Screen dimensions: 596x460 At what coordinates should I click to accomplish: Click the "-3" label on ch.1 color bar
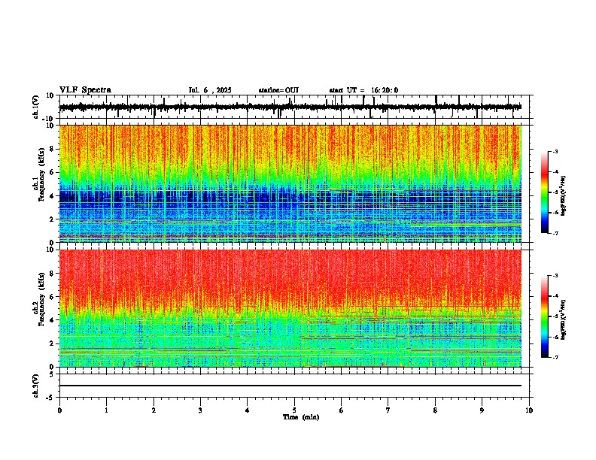555,152
